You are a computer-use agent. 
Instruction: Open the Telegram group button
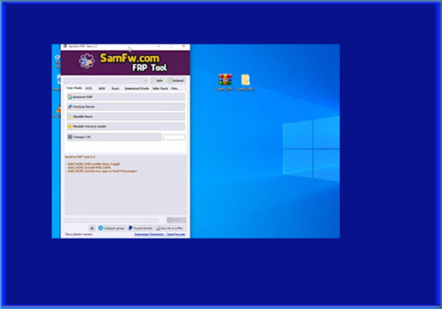112,228
